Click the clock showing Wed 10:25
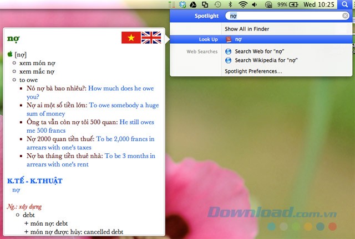 (x=319, y=4)
